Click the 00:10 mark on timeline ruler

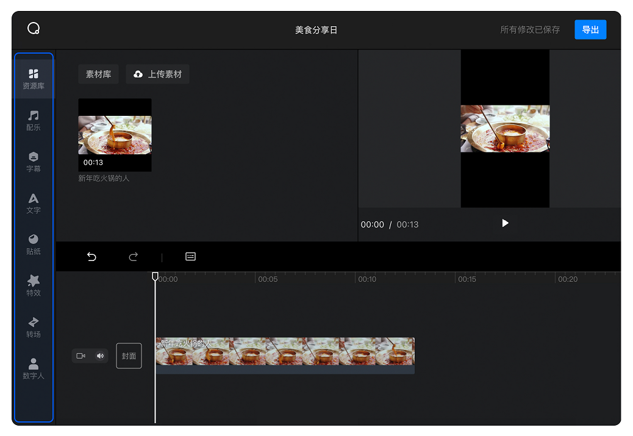tap(367, 279)
